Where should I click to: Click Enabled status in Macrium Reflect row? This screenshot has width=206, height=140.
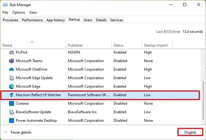[x=120, y=95]
